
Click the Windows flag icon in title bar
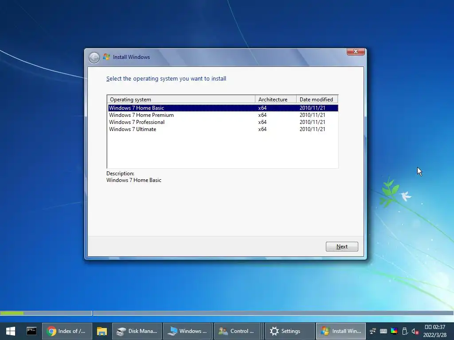point(106,57)
